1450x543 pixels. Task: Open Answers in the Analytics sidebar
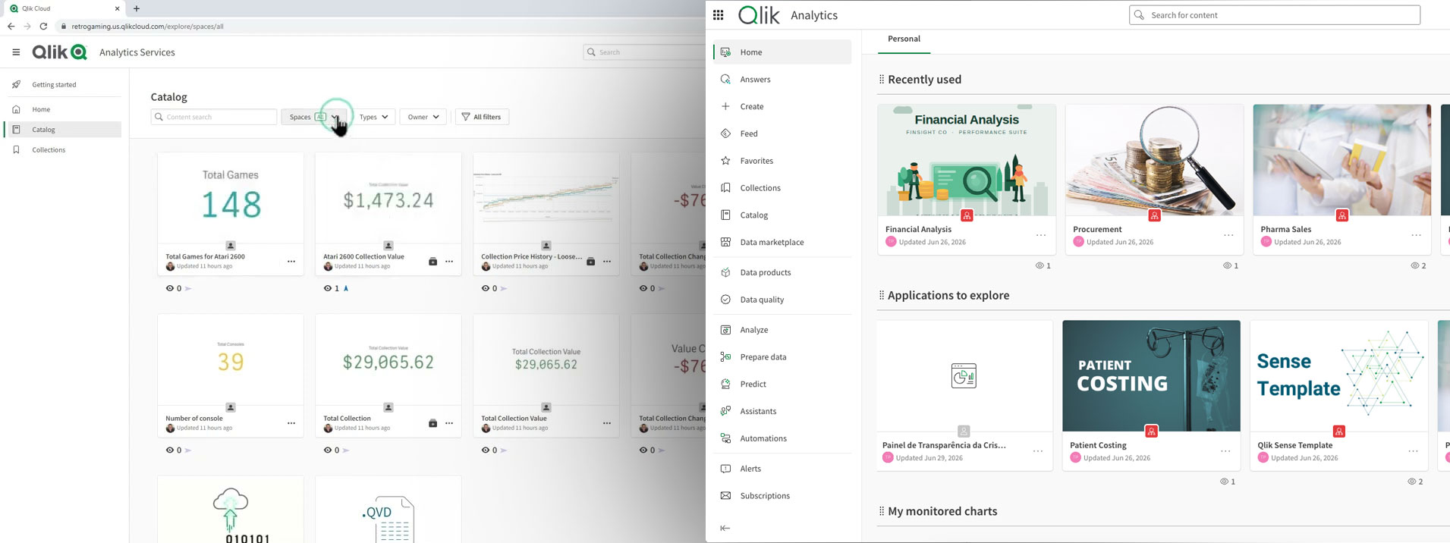(x=782, y=80)
